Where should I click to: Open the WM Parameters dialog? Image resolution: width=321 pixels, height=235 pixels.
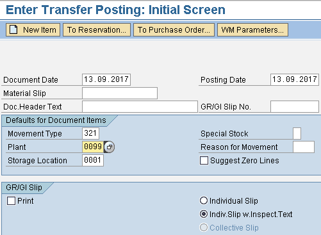(x=252, y=29)
